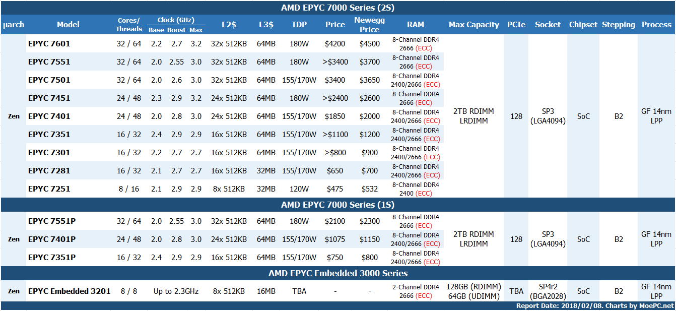Click the "$4200" price of EPYC 7601

[335, 44]
